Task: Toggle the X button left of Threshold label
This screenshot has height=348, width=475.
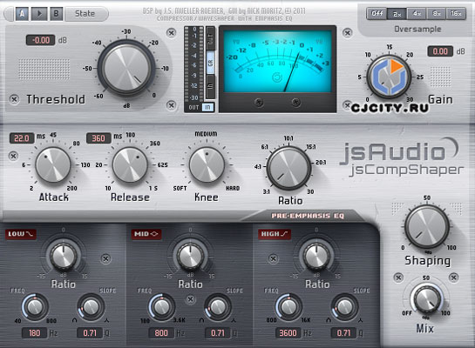Action: pyautogui.click(x=14, y=99)
